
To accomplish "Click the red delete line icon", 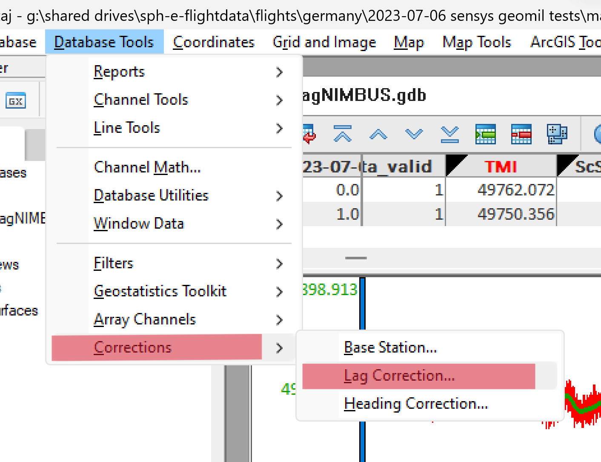I will 521,134.
